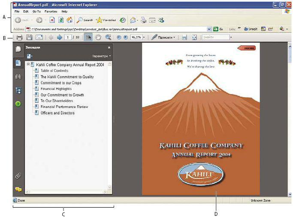Click the Favorites star button

pyautogui.click(x=106, y=20)
